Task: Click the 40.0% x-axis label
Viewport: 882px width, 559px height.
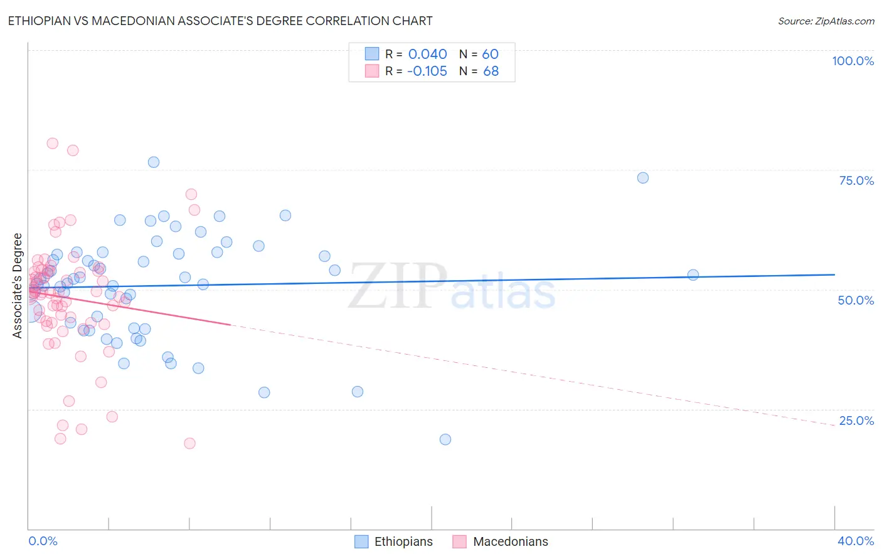Action: pyautogui.click(x=856, y=541)
